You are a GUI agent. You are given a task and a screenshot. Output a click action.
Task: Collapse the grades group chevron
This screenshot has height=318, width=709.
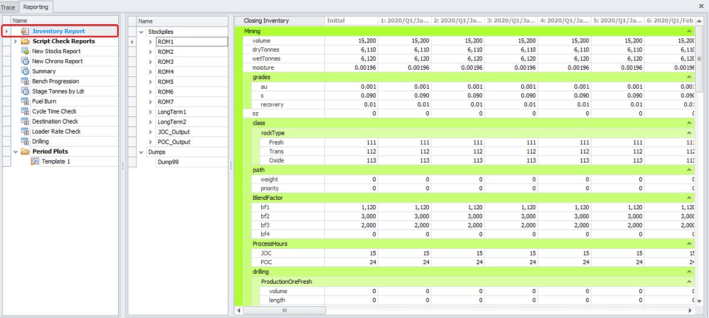689,77
